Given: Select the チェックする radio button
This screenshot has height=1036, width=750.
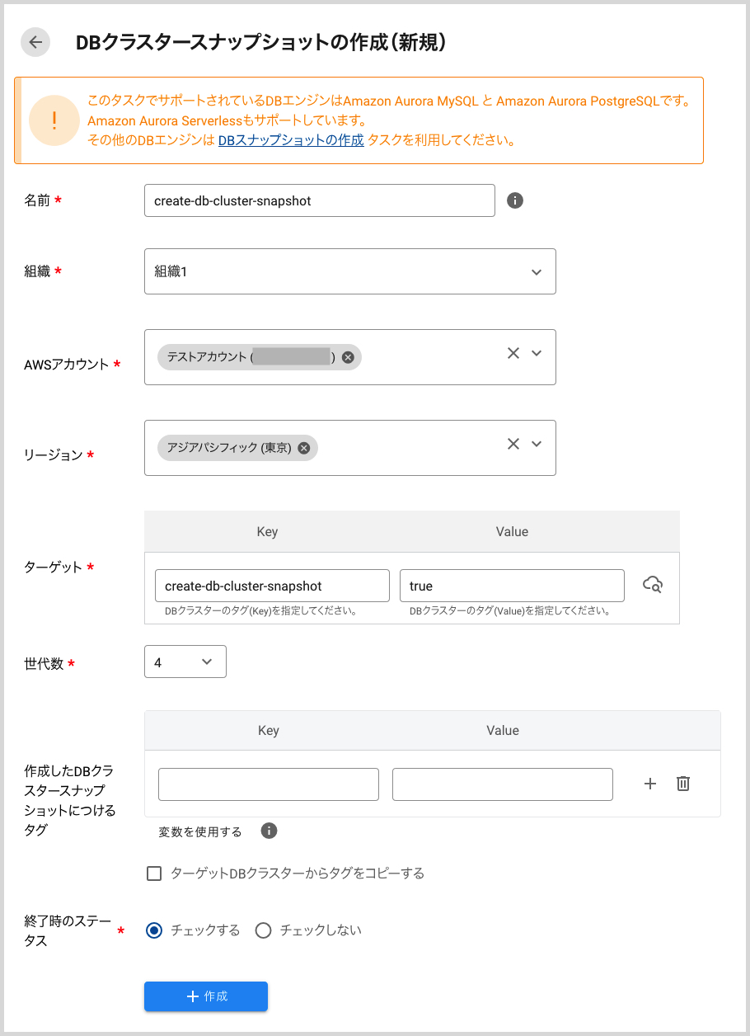Looking at the screenshot, I should (x=154, y=930).
